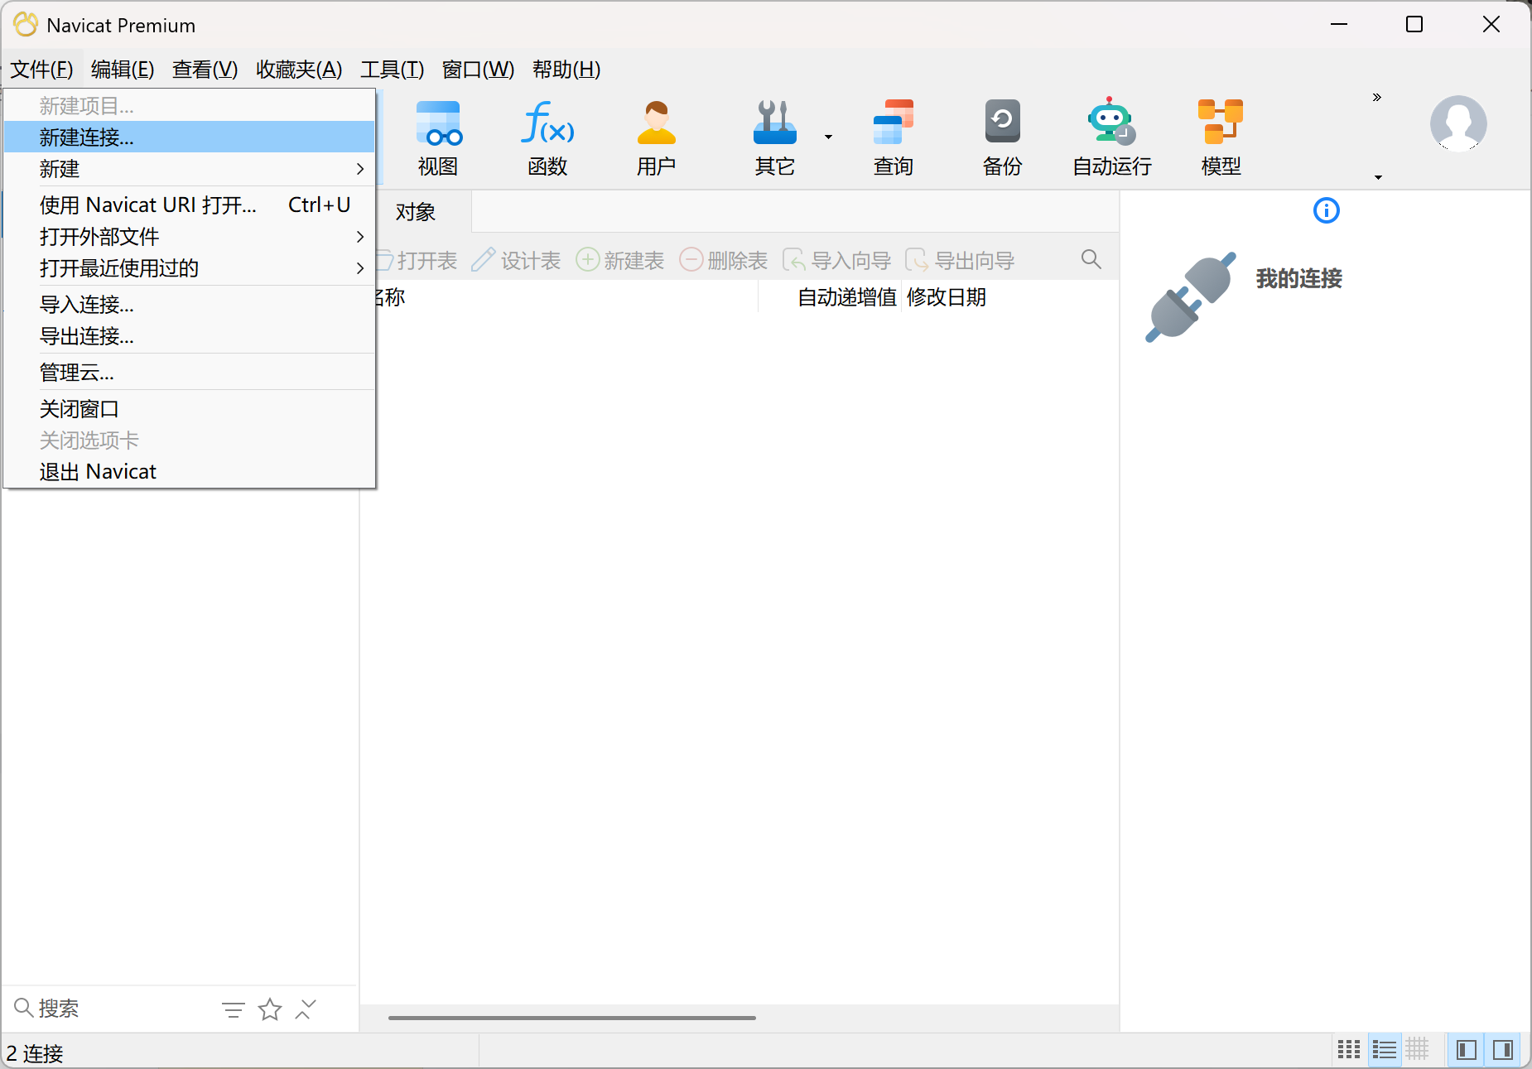Click the 修改日期 column header

coord(947,297)
